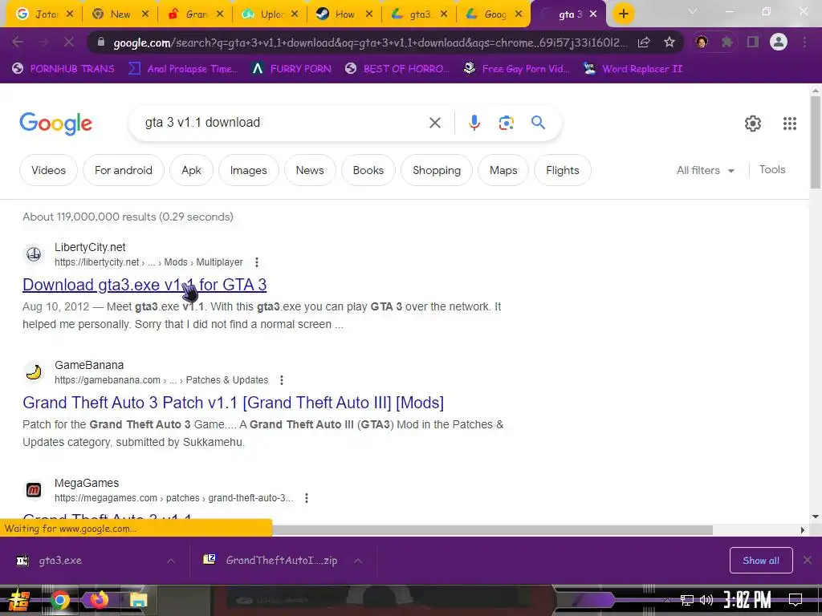The height and width of the screenshot is (616, 822).
Task: Click the LibertyCity.net site favicon
Action: click(x=34, y=254)
